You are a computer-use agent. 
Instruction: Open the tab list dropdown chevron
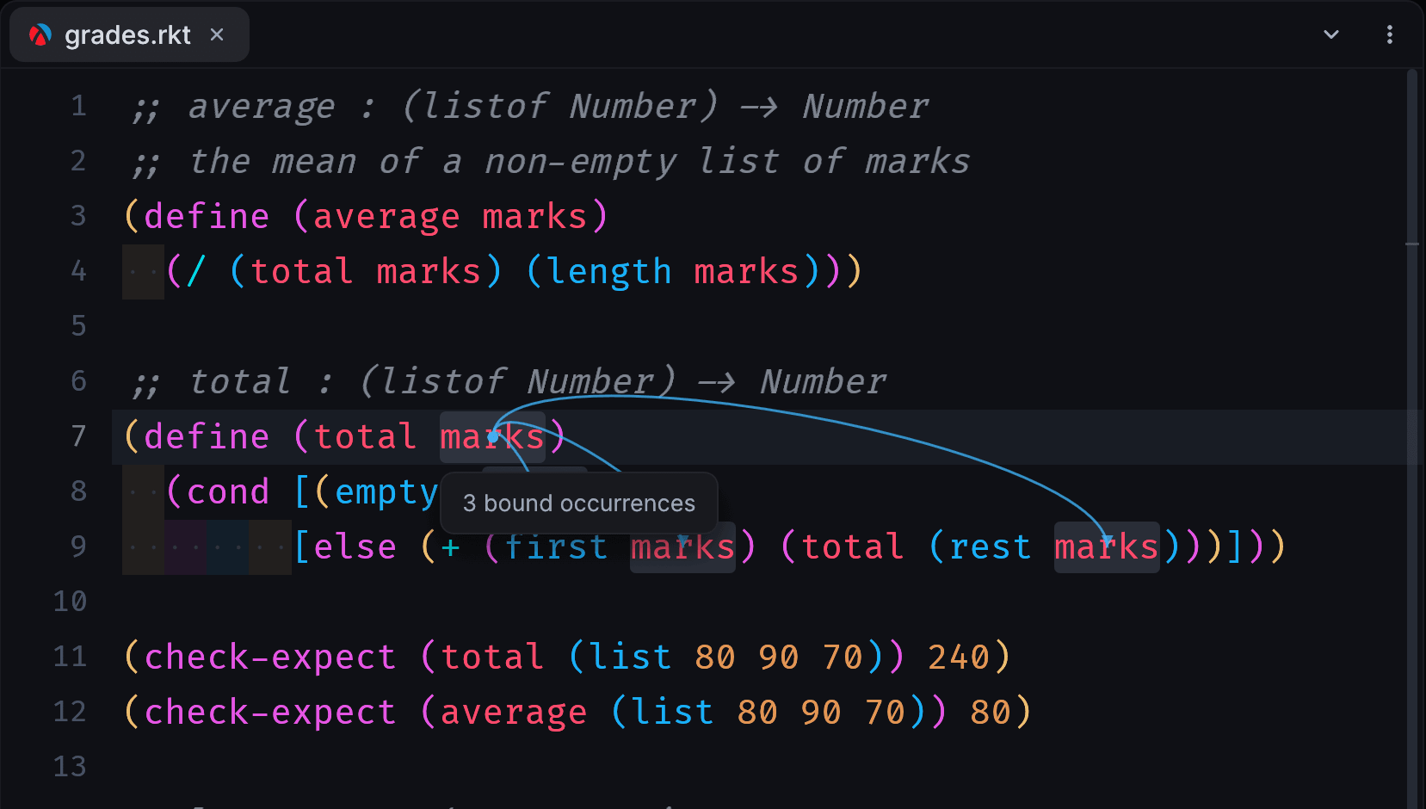coord(1330,34)
